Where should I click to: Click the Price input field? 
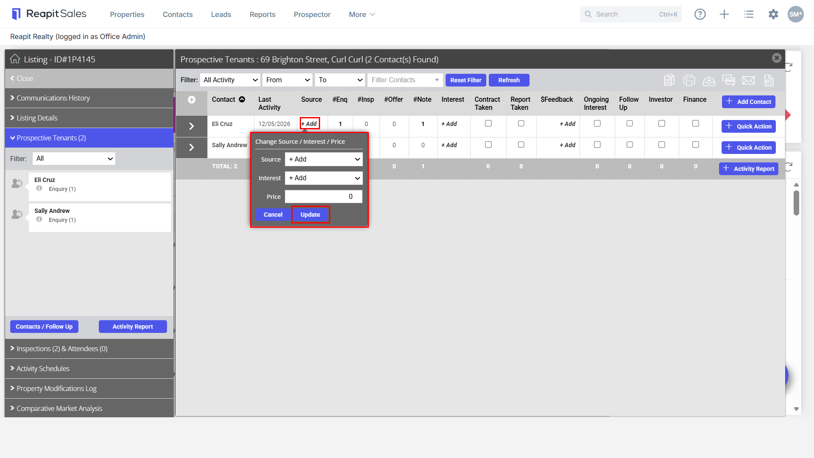tap(324, 197)
